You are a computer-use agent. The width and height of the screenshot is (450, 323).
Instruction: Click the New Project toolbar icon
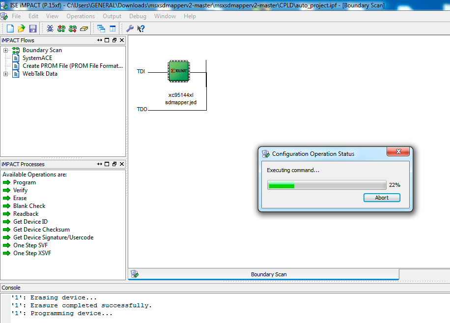pos(10,29)
